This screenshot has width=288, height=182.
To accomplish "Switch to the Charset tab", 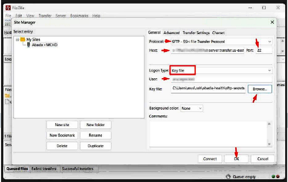I will [x=218, y=33].
